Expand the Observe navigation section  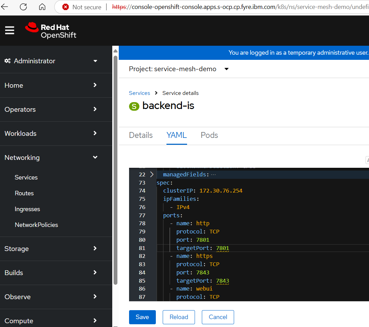tap(51, 297)
